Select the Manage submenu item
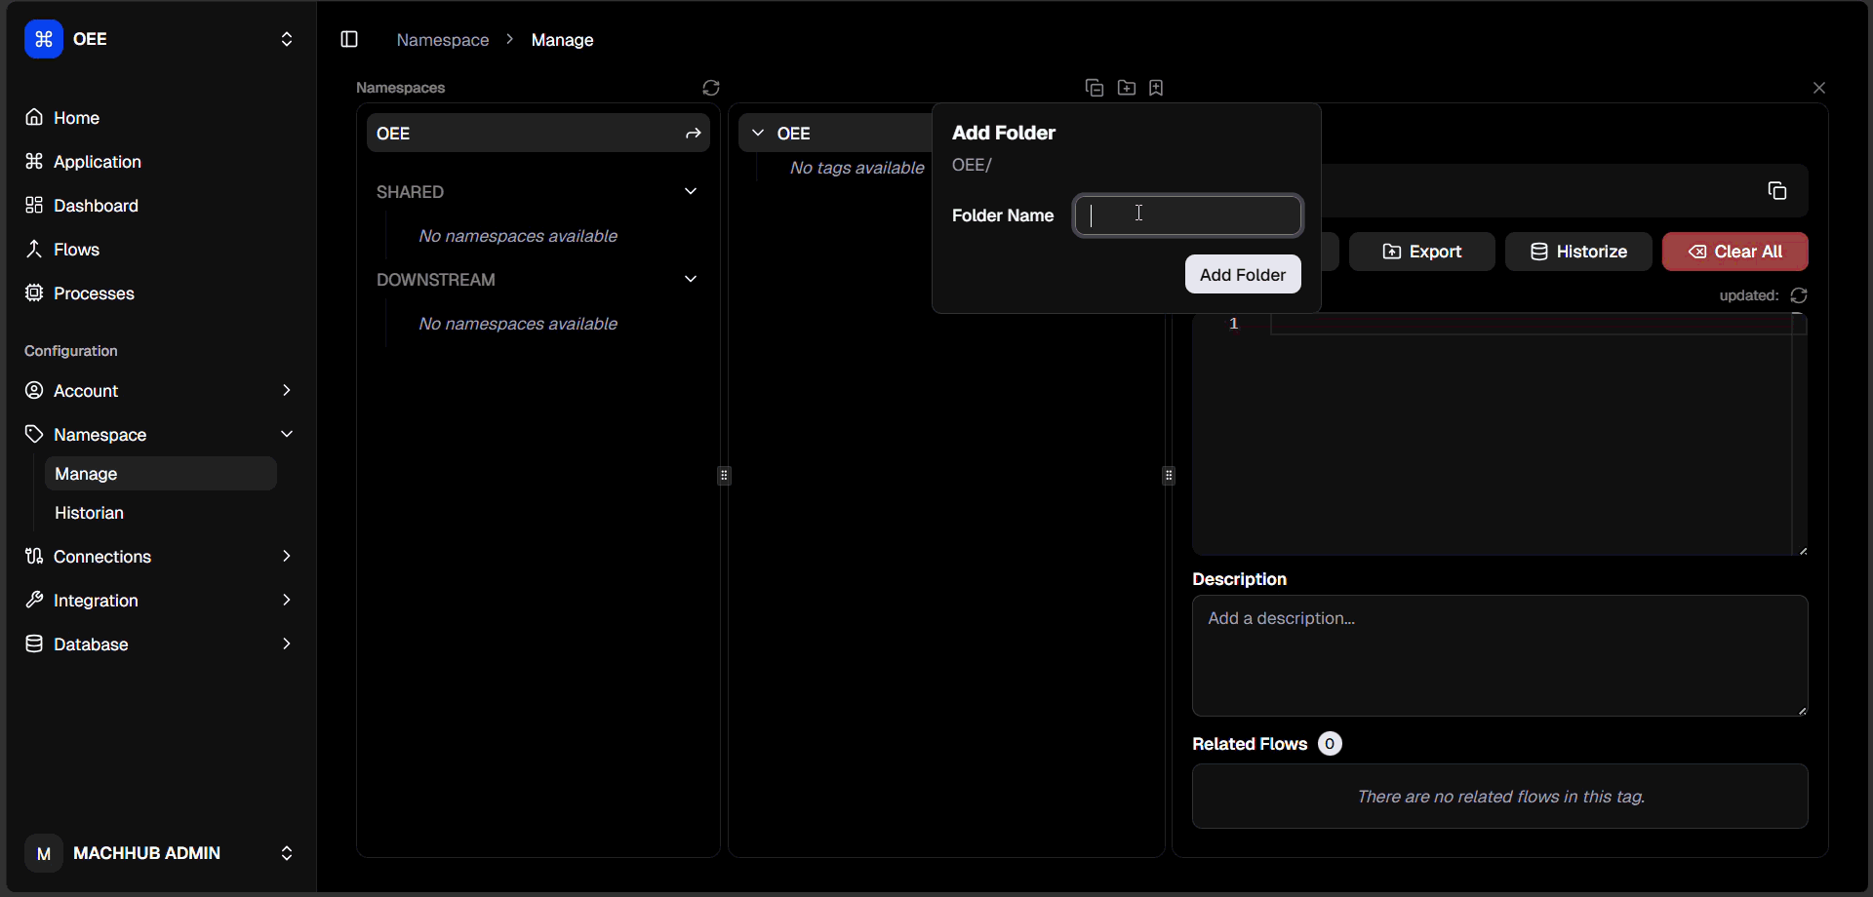Viewport: 1873px width, 897px height. (161, 474)
